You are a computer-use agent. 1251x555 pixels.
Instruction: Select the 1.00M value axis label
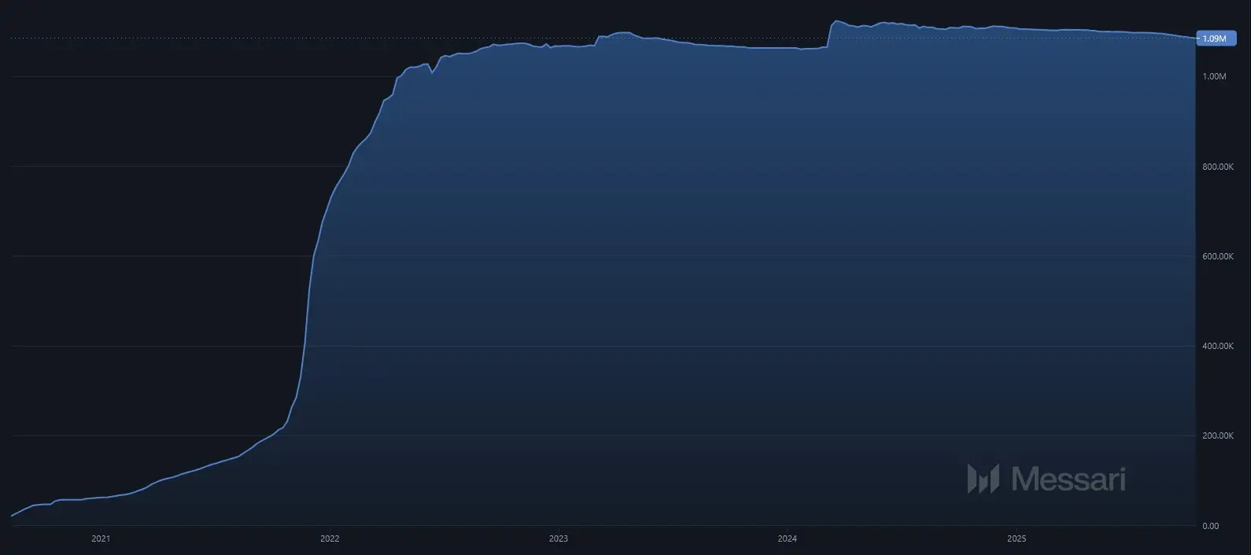click(1215, 76)
